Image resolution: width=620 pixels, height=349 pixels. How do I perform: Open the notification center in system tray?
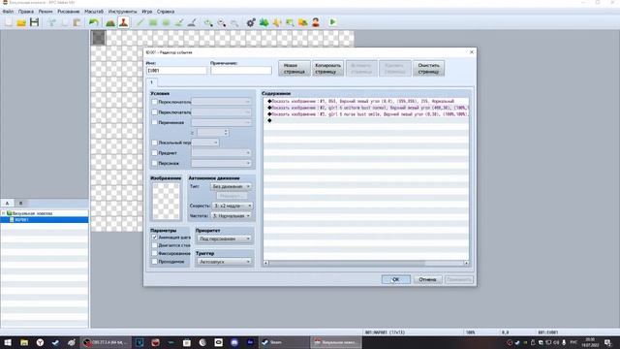(x=608, y=342)
